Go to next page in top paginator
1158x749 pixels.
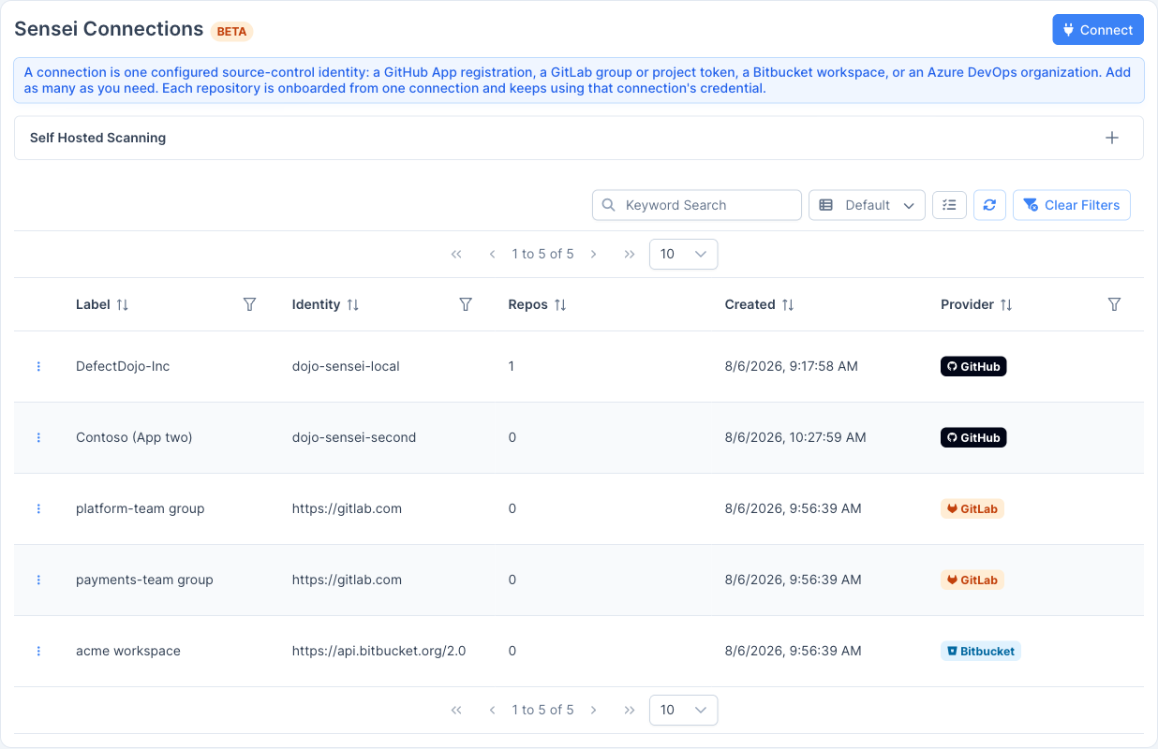click(x=594, y=255)
